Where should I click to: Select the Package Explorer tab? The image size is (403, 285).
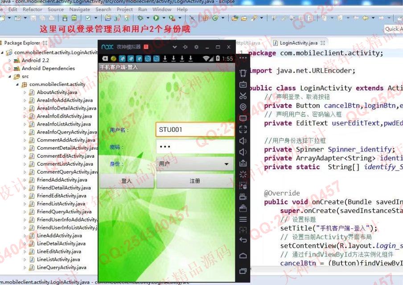(x=22, y=43)
